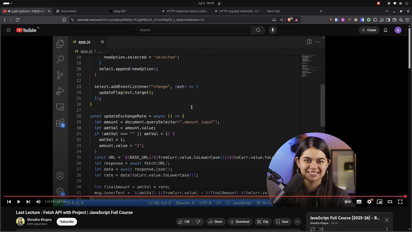Image resolution: width=412 pixels, height=232 pixels.
Task: Reload the page
Action: click(18, 20)
